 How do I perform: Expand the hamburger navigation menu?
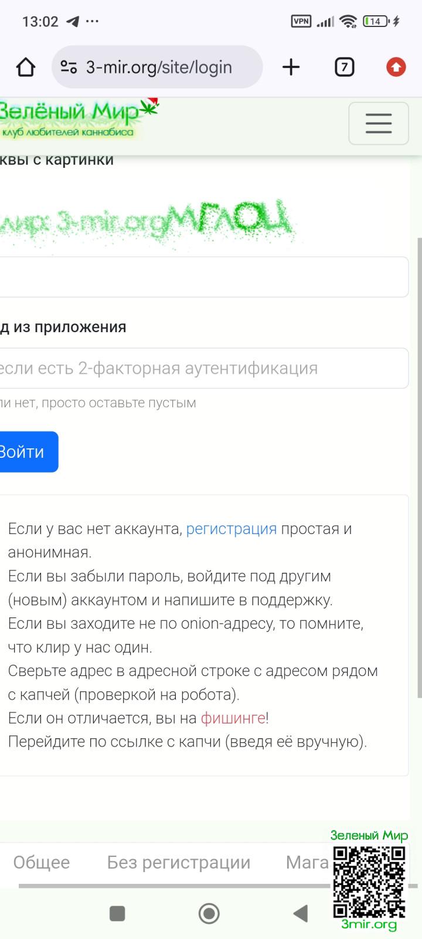379,123
